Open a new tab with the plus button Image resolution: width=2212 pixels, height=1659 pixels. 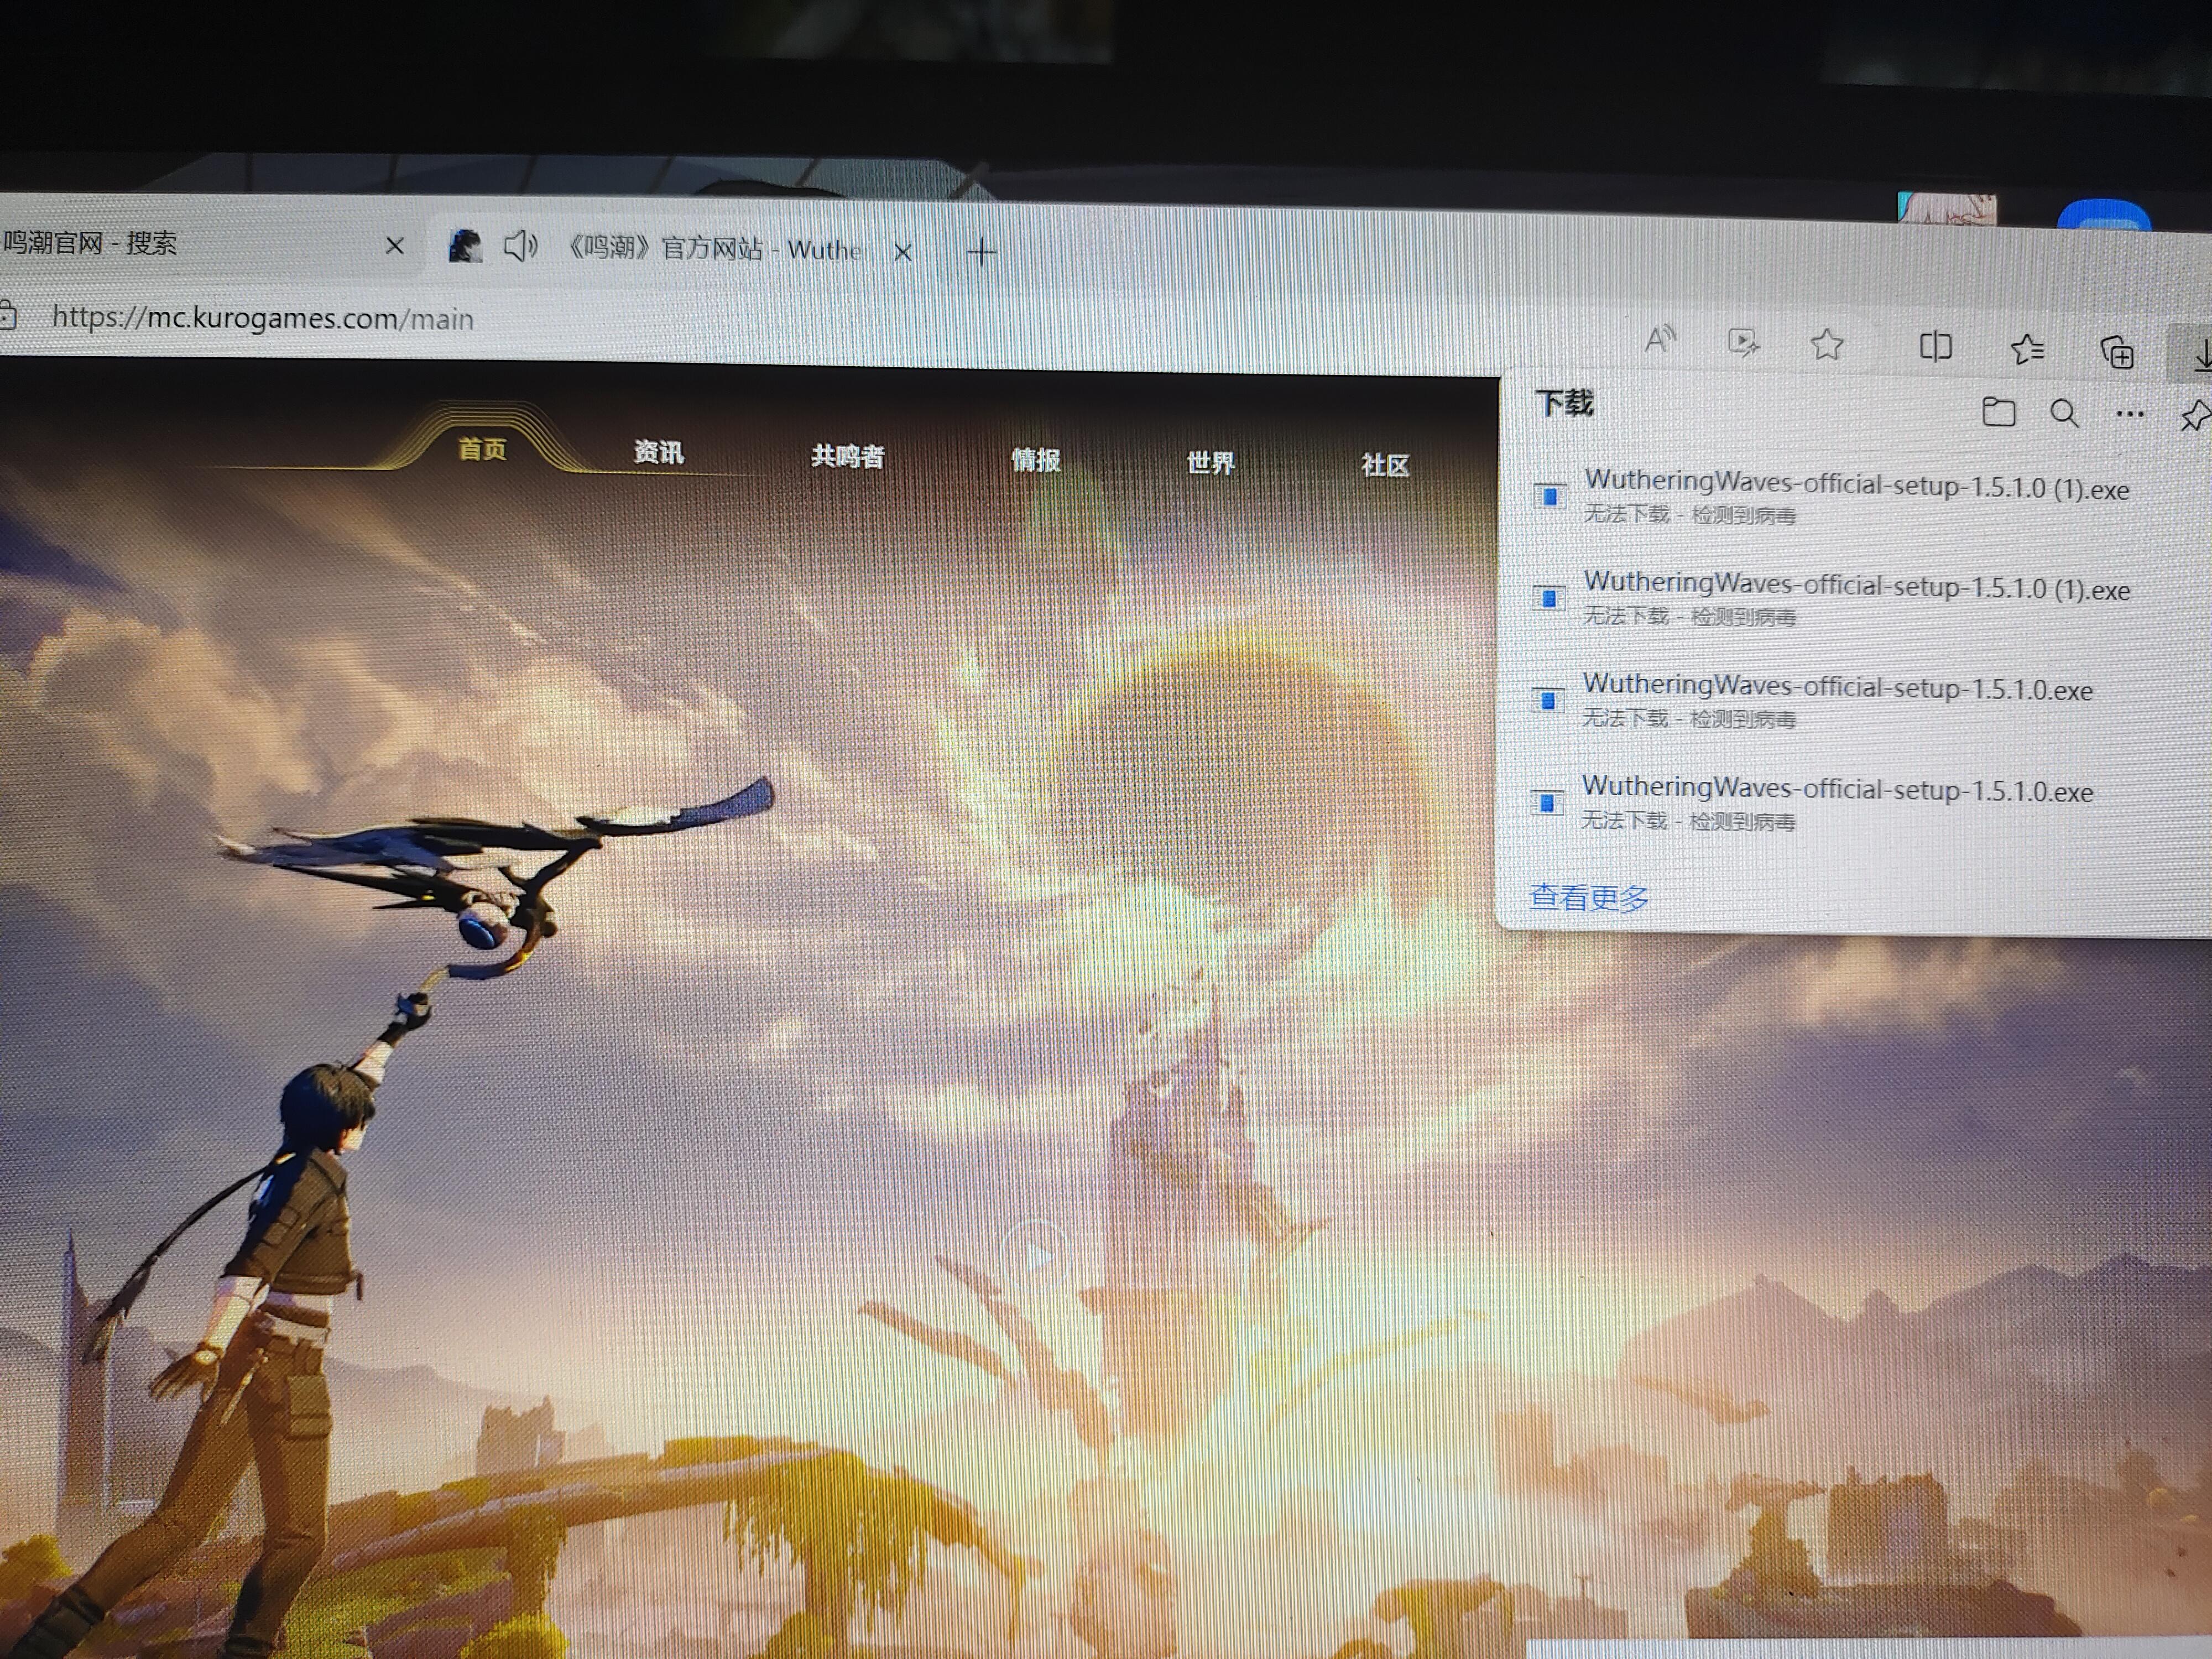click(982, 251)
